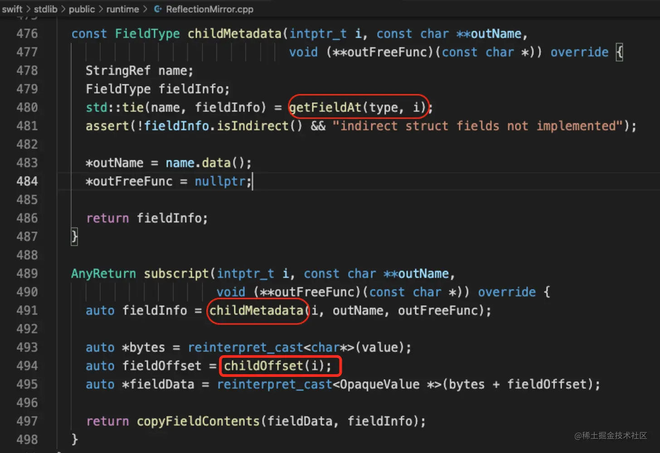Click the 'swift' breadcrumb segment
The image size is (660, 453).
point(12,9)
